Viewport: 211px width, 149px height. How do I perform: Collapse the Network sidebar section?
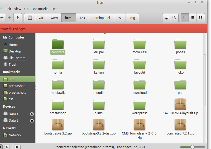pyautogui.click(x=10, y=128)
